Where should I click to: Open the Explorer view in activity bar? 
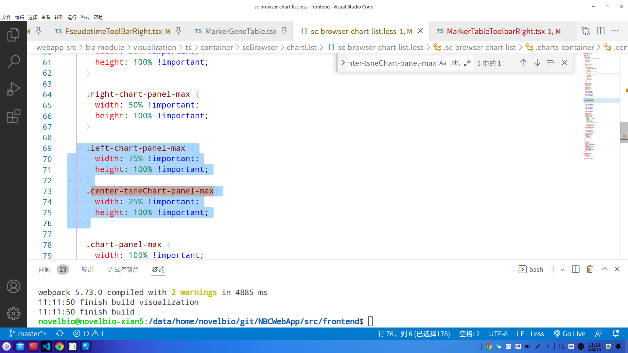pyautogui.click(x=13, y=35)
